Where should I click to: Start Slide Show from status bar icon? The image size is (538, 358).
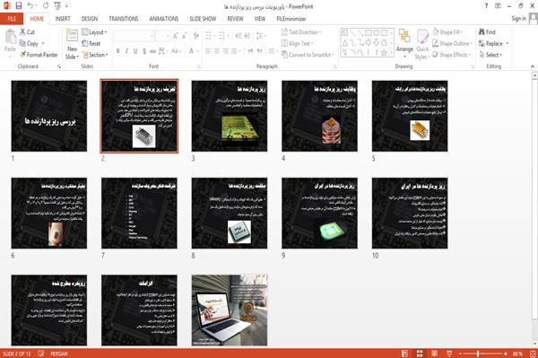click(x=449, y=354)
